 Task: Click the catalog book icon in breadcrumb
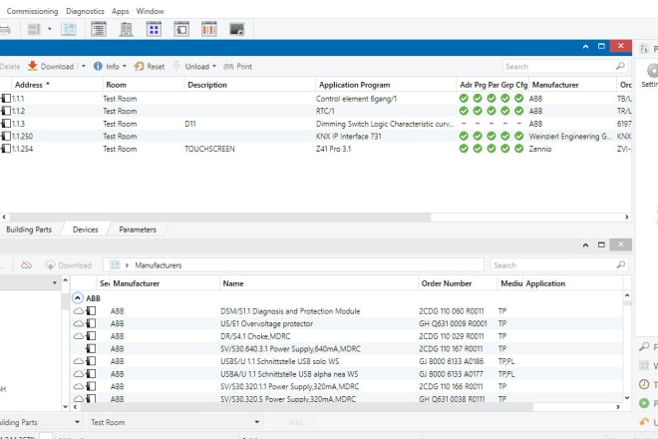pyautogui.click(x=115, y=265)
